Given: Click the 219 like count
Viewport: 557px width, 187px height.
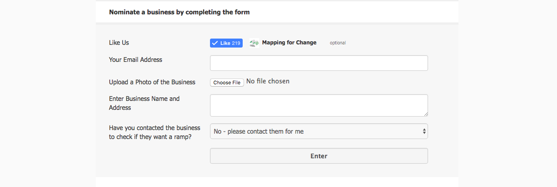Looking at the screenshot, I should pos(236,43).
